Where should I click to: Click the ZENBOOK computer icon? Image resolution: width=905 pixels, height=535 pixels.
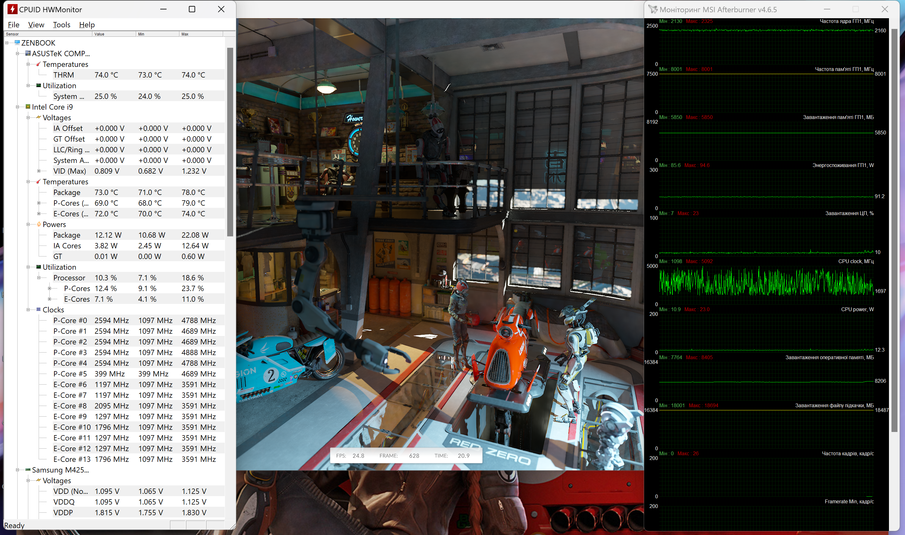17,42
